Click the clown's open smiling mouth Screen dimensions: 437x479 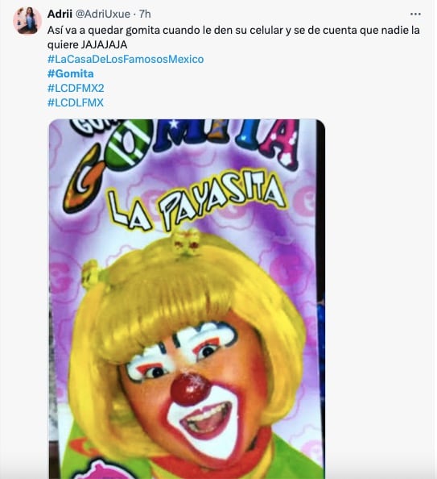coord(207,419)
